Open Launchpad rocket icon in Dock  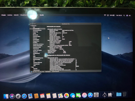(18, 96)
